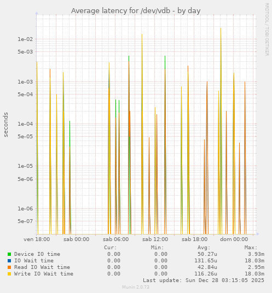
Task: Click the Device IO time average value 50.27u
Action: [x=207, y=254]
